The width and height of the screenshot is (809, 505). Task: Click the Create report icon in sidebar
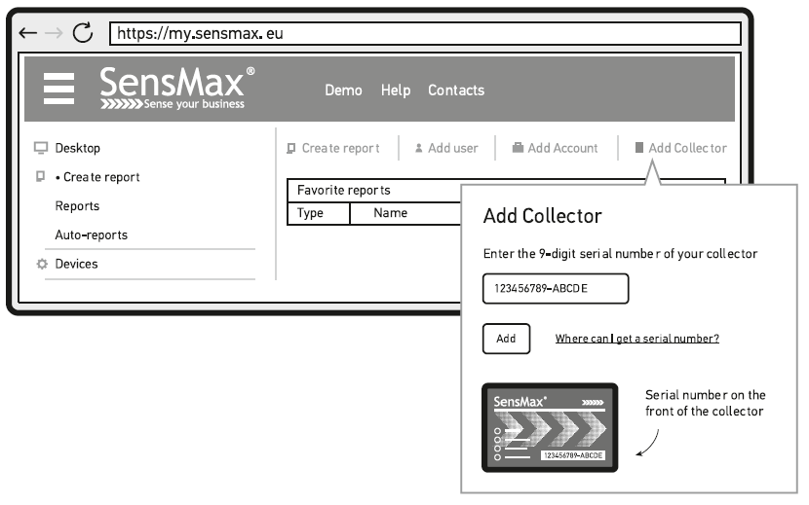click(40, 177)
